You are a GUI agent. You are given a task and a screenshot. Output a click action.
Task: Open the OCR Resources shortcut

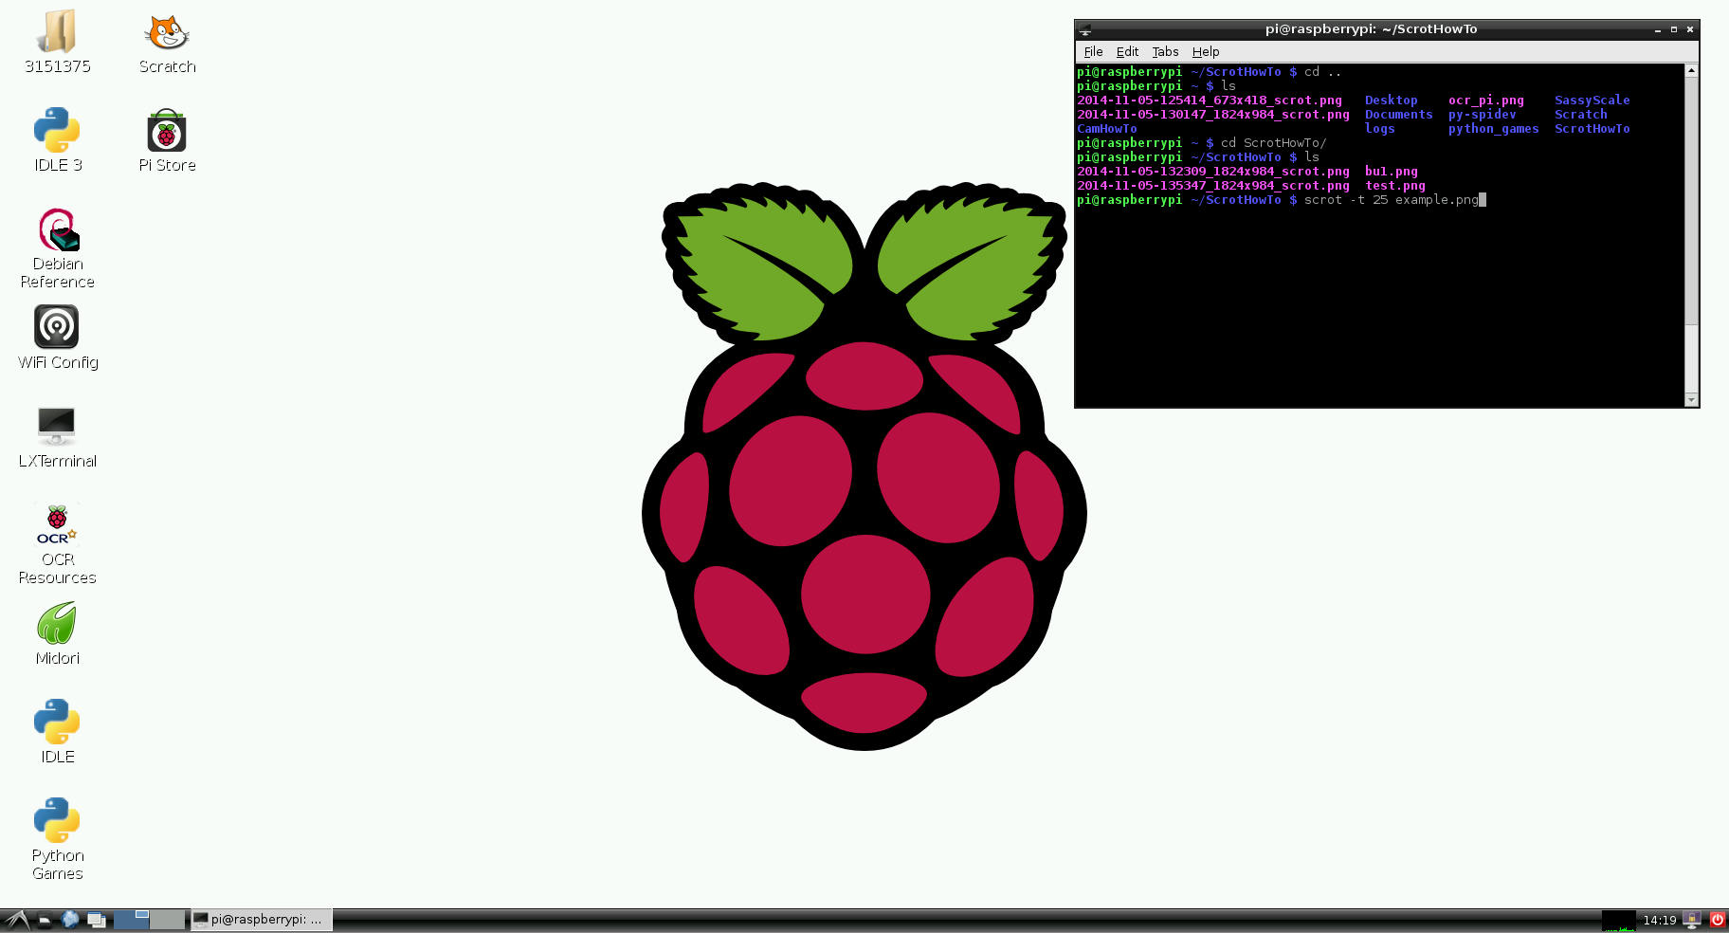(x=56, y=522)
